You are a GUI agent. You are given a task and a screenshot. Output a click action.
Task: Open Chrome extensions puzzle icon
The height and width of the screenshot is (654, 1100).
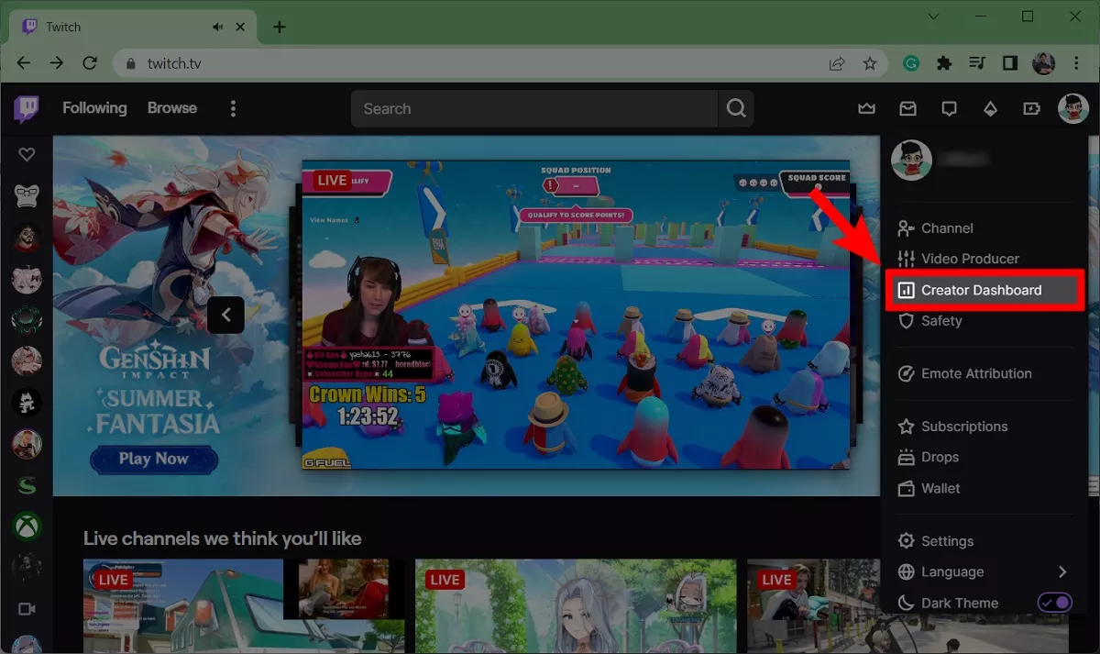[x=943, y=63]
